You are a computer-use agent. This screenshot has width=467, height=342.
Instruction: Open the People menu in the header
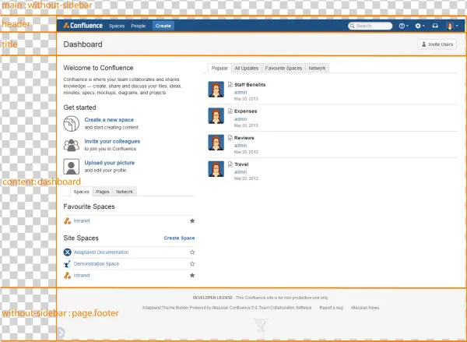click(x=139, y=26)
